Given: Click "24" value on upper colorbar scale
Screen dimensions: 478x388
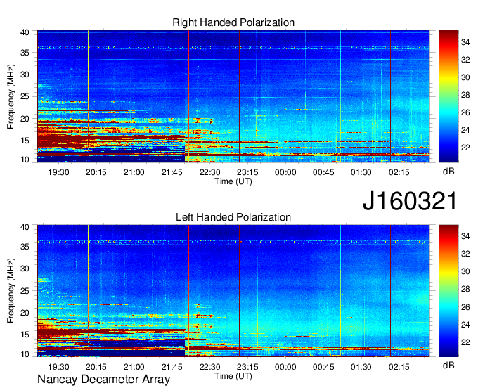Looking at the screenshot, I should [x=465, y=130].
